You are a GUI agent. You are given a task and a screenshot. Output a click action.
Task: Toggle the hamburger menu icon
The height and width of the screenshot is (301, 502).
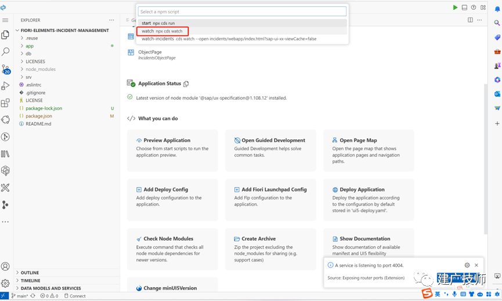pyautogui.click(x=5, y=20)
